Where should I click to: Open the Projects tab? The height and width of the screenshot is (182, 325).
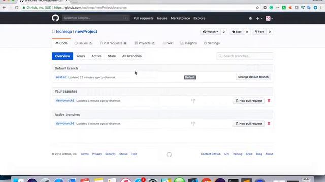click(144, 43)
